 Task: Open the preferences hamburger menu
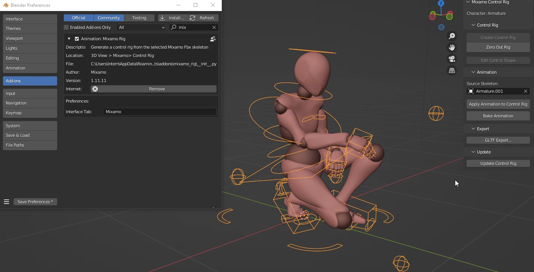click(6, 202)
